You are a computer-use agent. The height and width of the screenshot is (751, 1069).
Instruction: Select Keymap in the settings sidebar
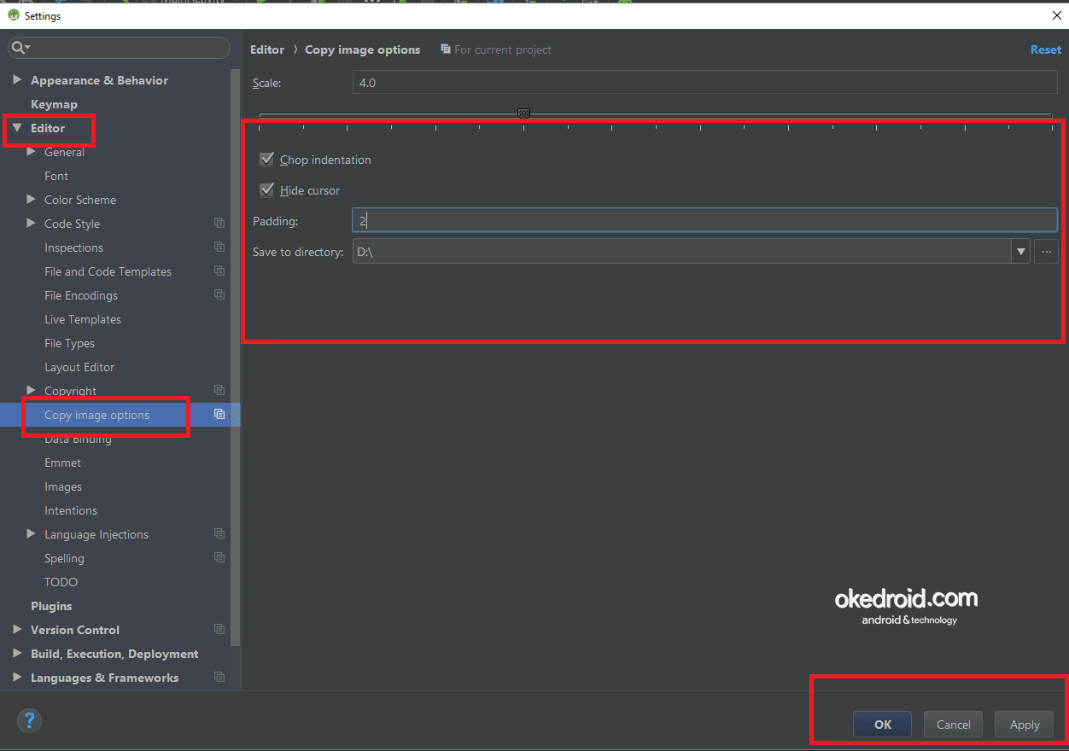(53, 103)
